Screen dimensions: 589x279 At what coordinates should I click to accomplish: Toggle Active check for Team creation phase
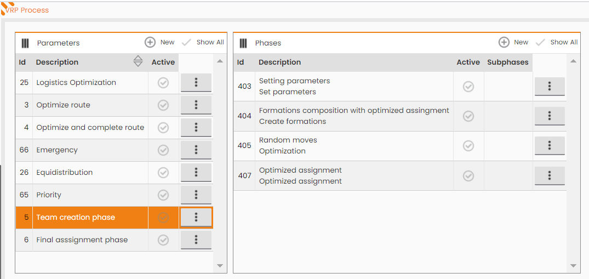click(163, 218)
